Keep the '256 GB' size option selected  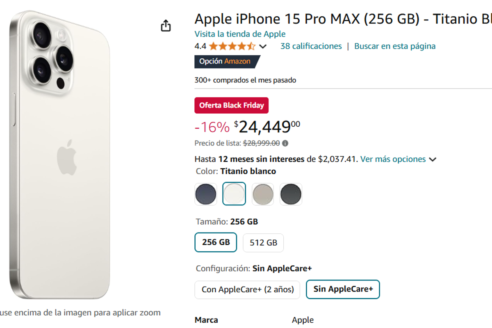[216, 242]
